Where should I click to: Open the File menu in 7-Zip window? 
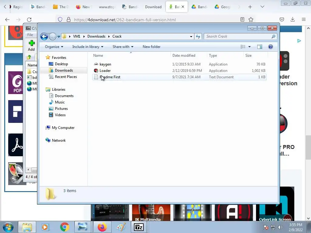point(30,35)
